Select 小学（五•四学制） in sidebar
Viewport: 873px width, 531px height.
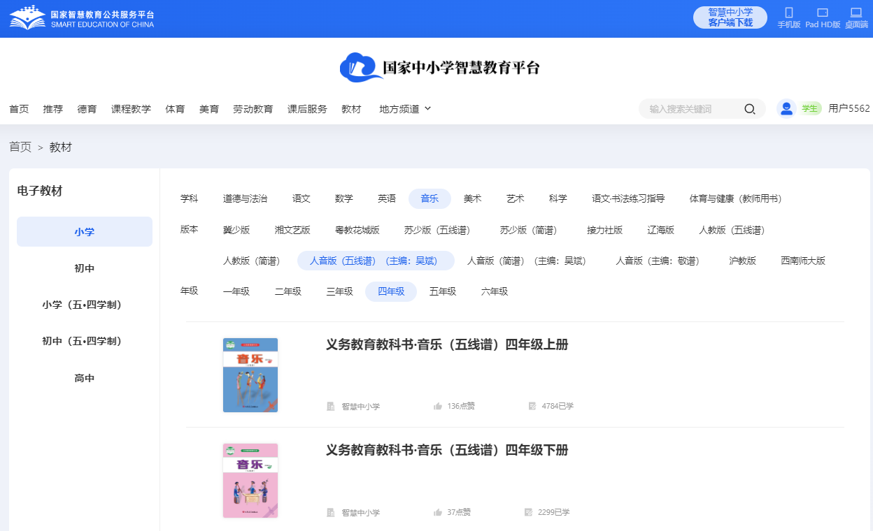pos(85,305)
